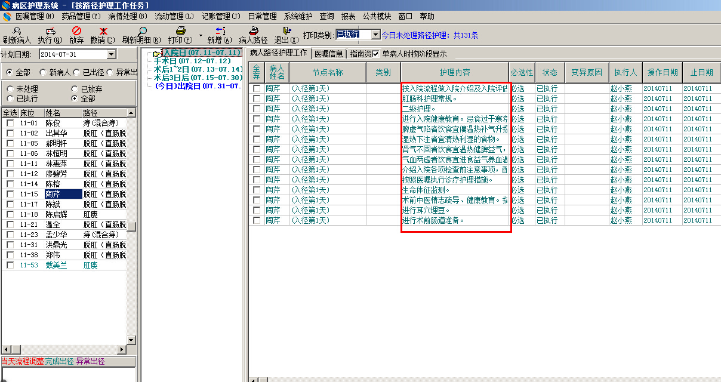Check the box for bed 11-05 郝明轩
Screen dimensions: 721x382
pos(10,143)
